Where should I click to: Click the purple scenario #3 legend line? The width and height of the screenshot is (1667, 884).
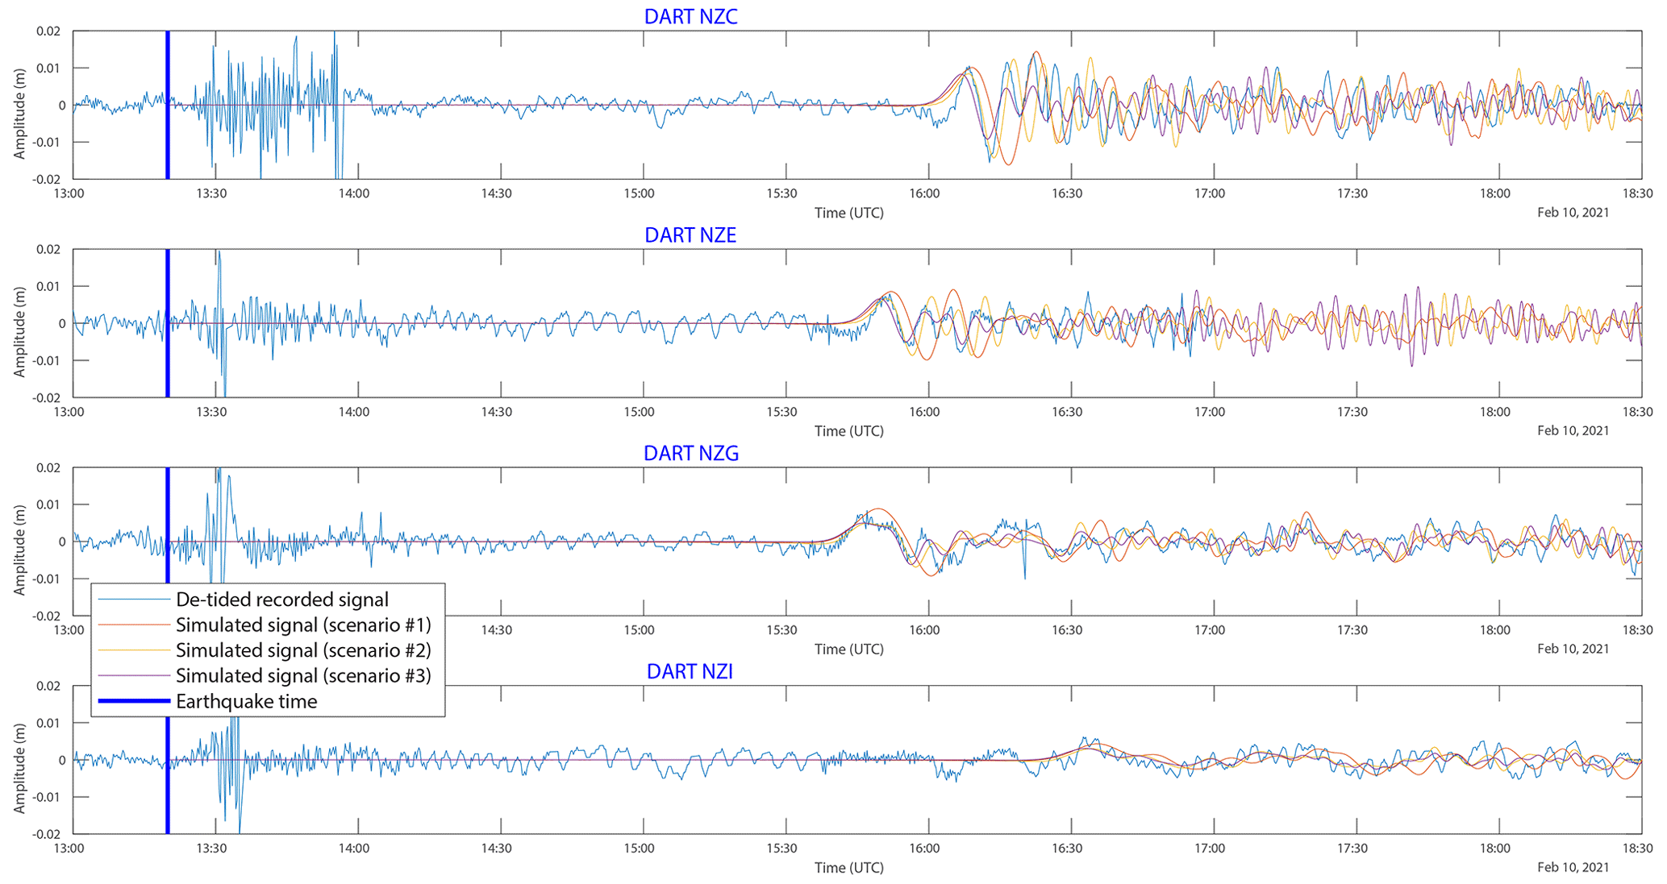click(134, 675)
